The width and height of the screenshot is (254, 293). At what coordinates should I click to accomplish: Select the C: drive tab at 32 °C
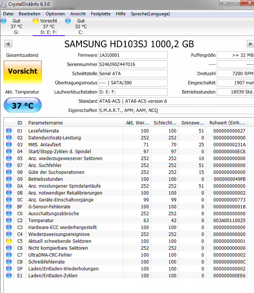coord(81,26)
